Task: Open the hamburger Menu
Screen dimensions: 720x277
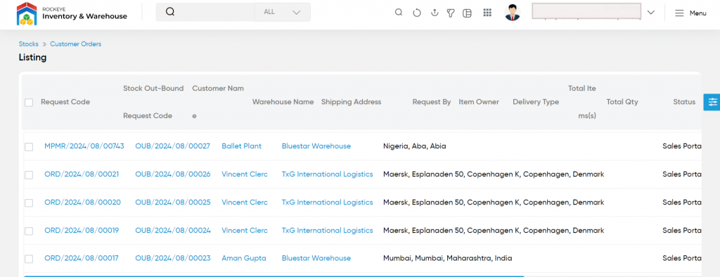Action: (690, 13)
